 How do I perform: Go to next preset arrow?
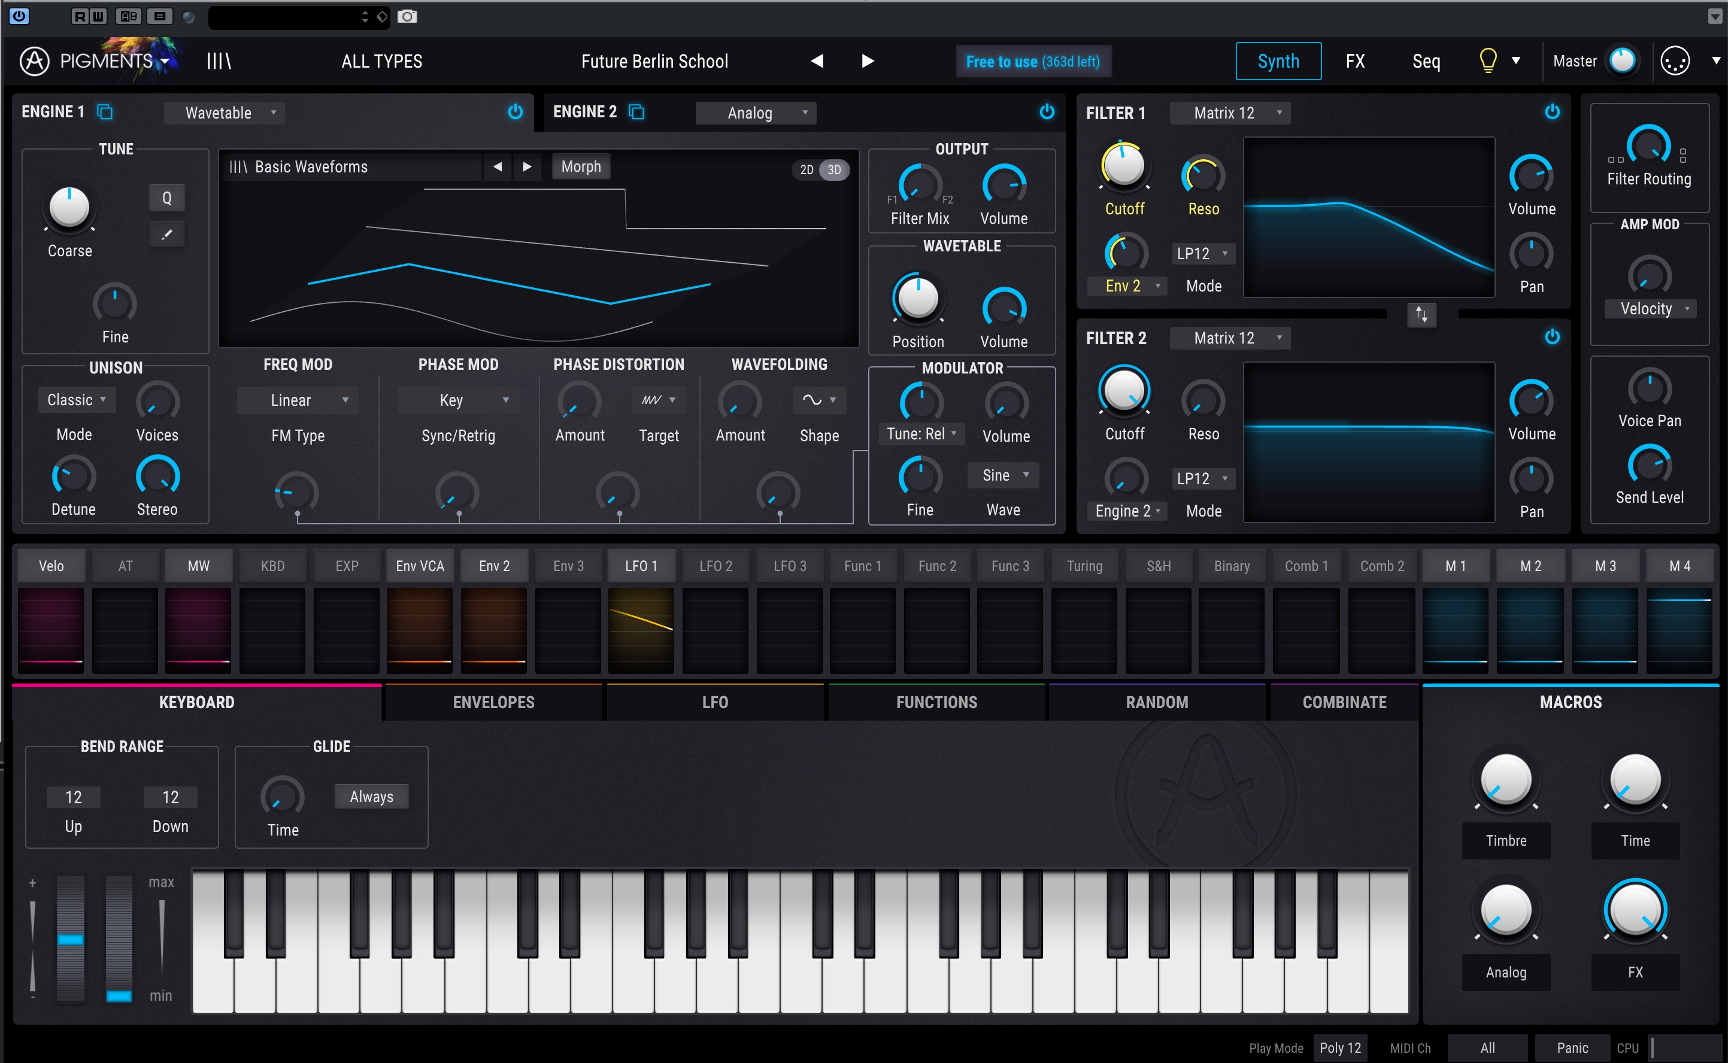pos(868,61)
